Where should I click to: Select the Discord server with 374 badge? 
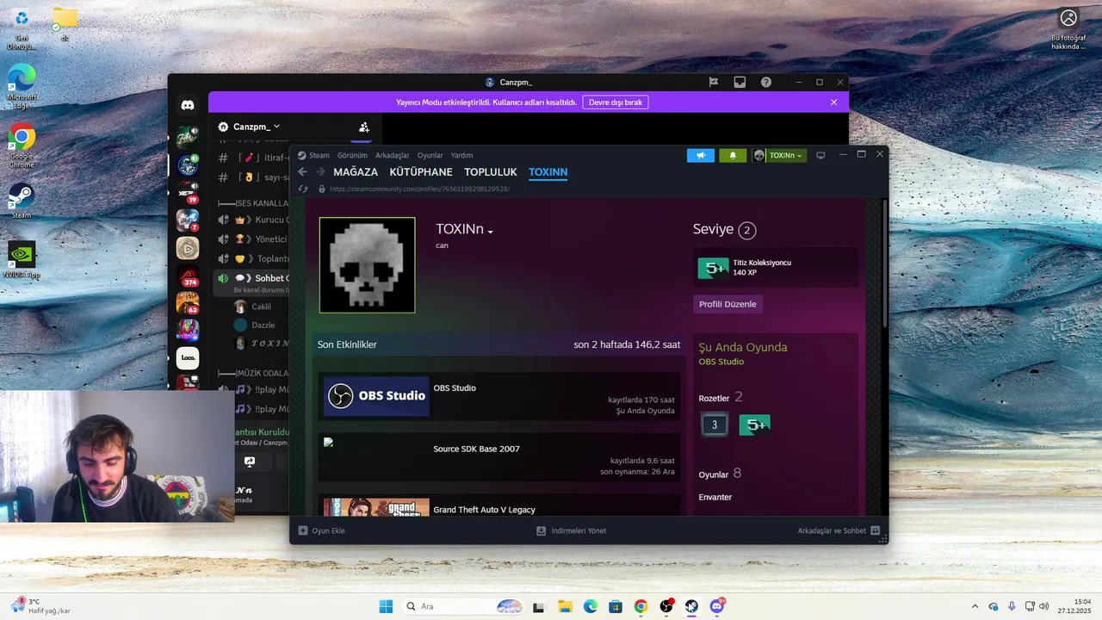[188, 276]
